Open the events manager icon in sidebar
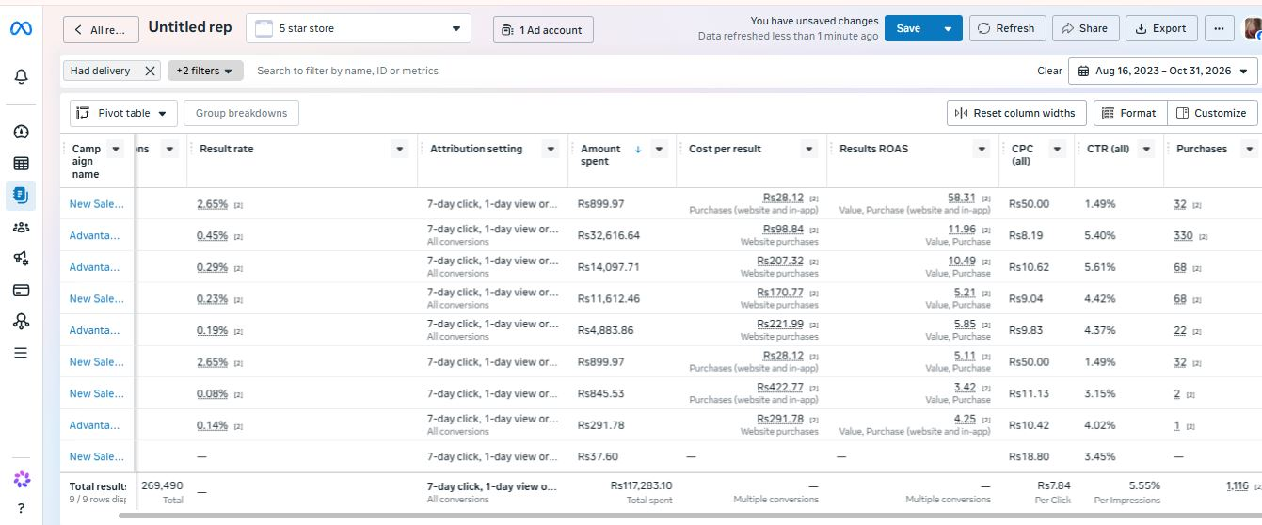This screenshot has height=525, width=1262. (x=21, y=322)
